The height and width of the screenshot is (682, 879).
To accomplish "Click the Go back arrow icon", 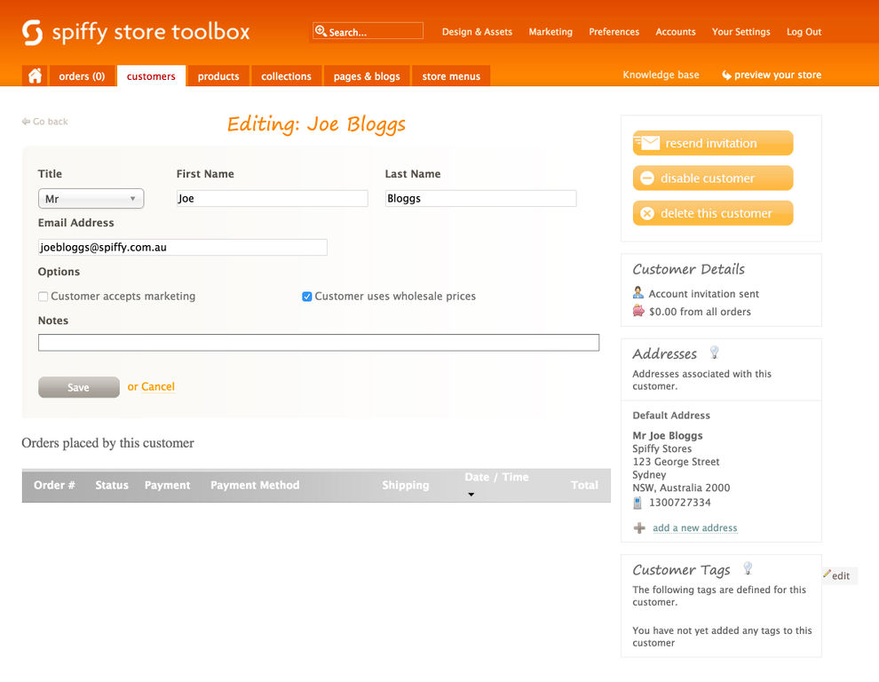I will click(x=26, y=121).
